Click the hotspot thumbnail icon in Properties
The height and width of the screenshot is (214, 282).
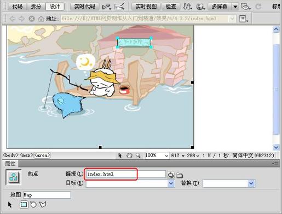tap(13, 177)
